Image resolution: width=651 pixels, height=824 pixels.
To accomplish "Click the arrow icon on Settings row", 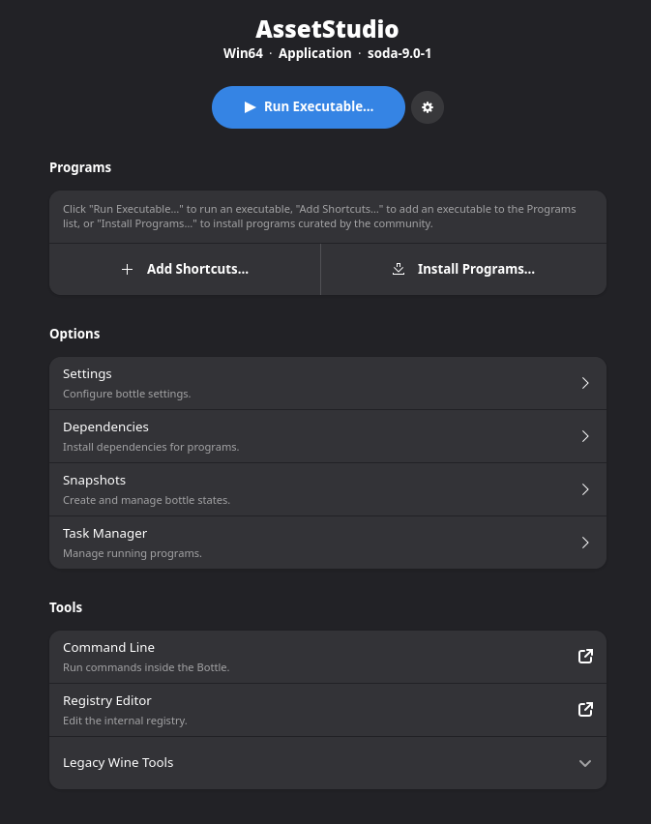I will point(585,383).
